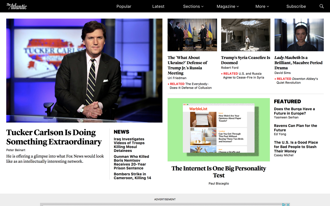View author Peter Beinart's page

[x=16, y=150]
